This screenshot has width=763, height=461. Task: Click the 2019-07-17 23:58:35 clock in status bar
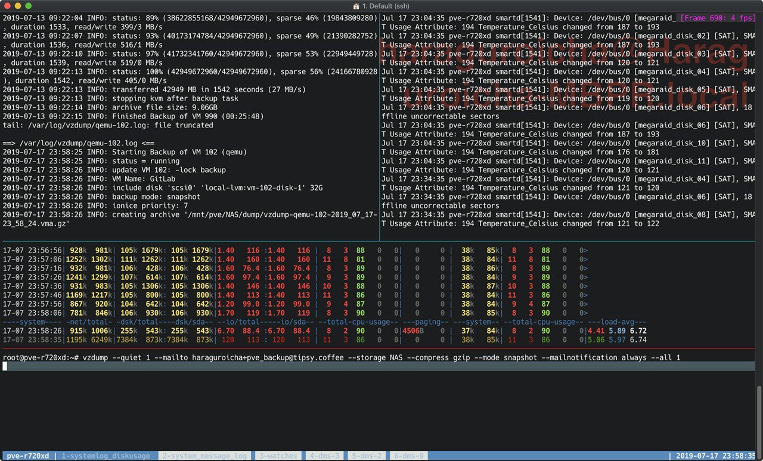[715, 456]
